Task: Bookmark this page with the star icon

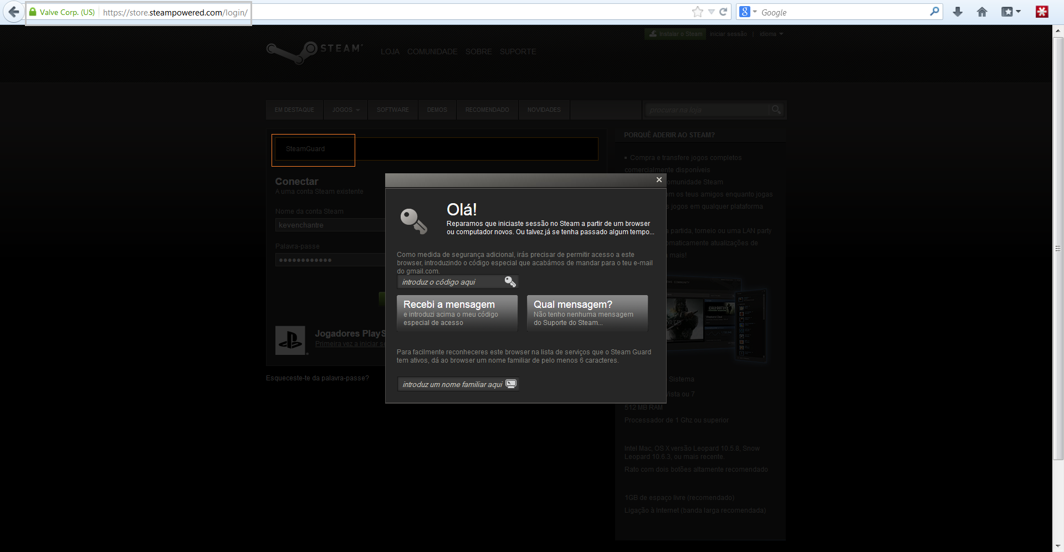Action: coord(698,12)
